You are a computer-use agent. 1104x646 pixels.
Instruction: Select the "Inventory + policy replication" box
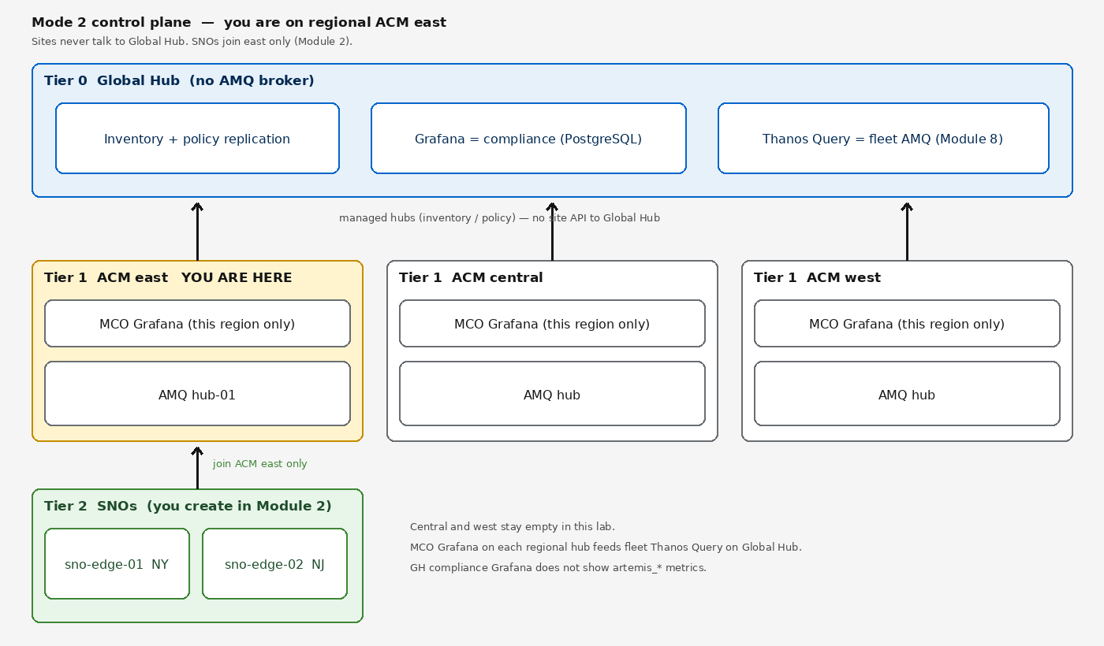(197, 139)
